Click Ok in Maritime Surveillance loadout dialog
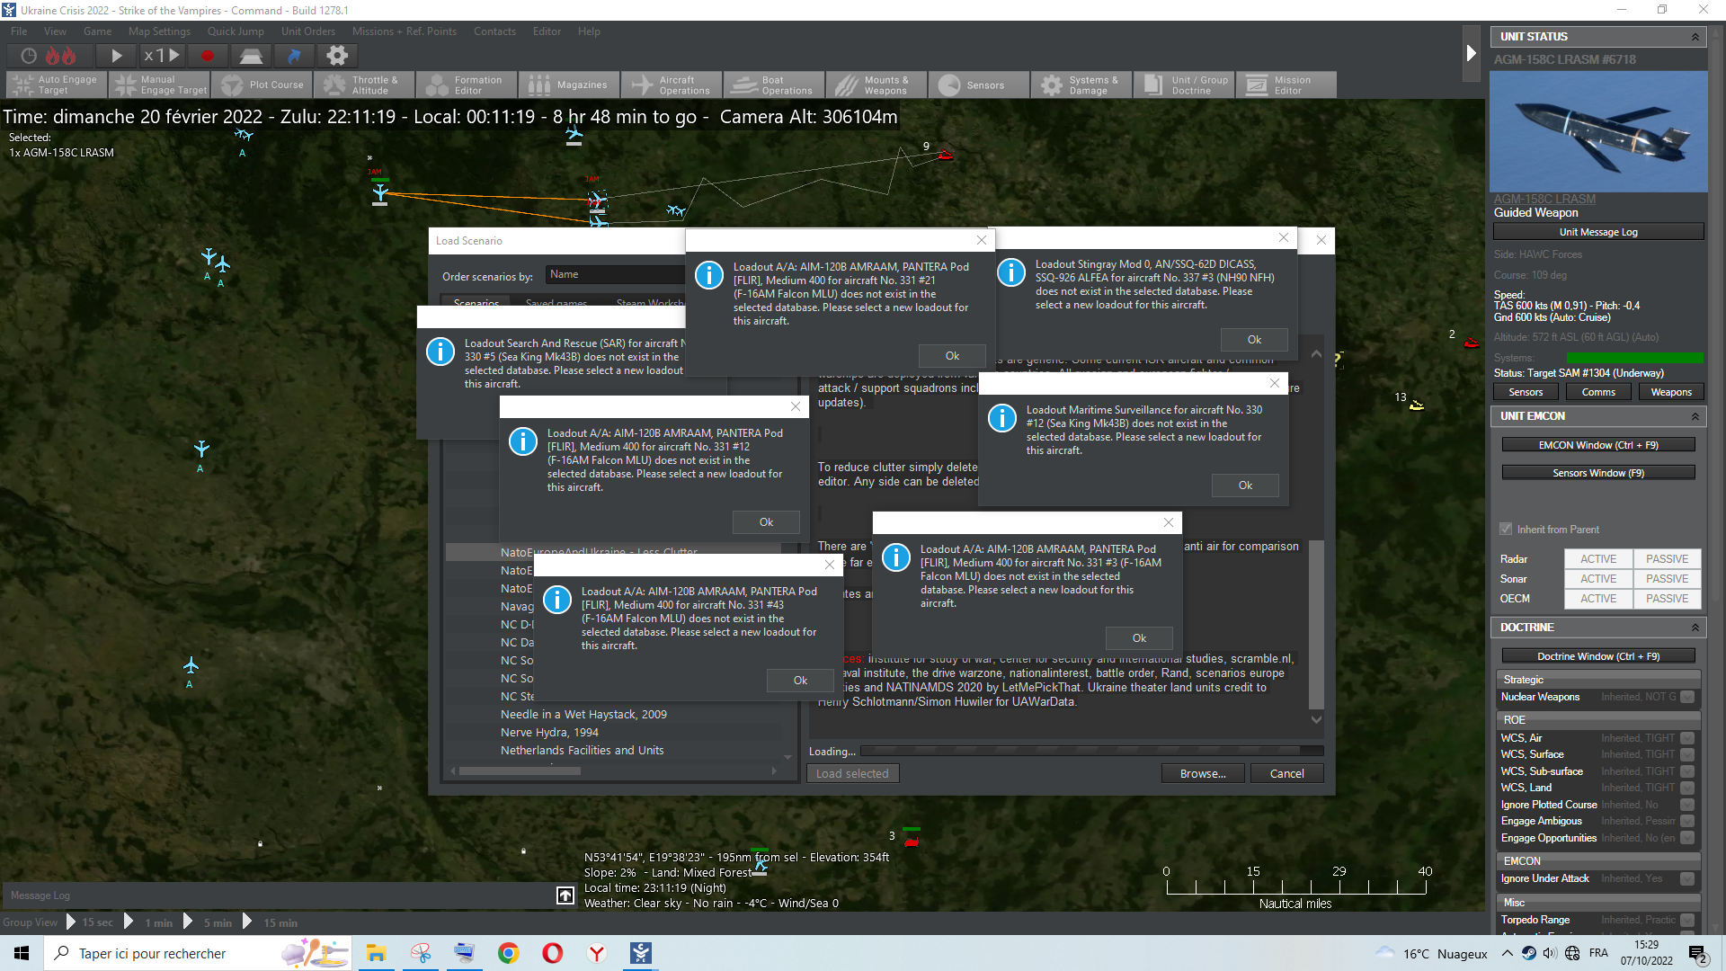1726x971 pixels. pyautogui.click(x=1245, y=485)
